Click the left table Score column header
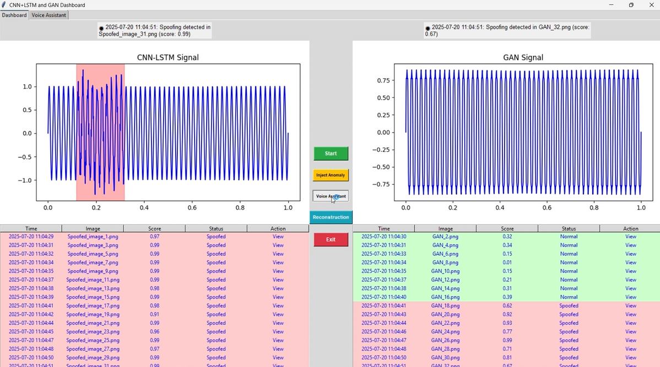The height and width of the screenshot is (367, 660). point(154,229)
